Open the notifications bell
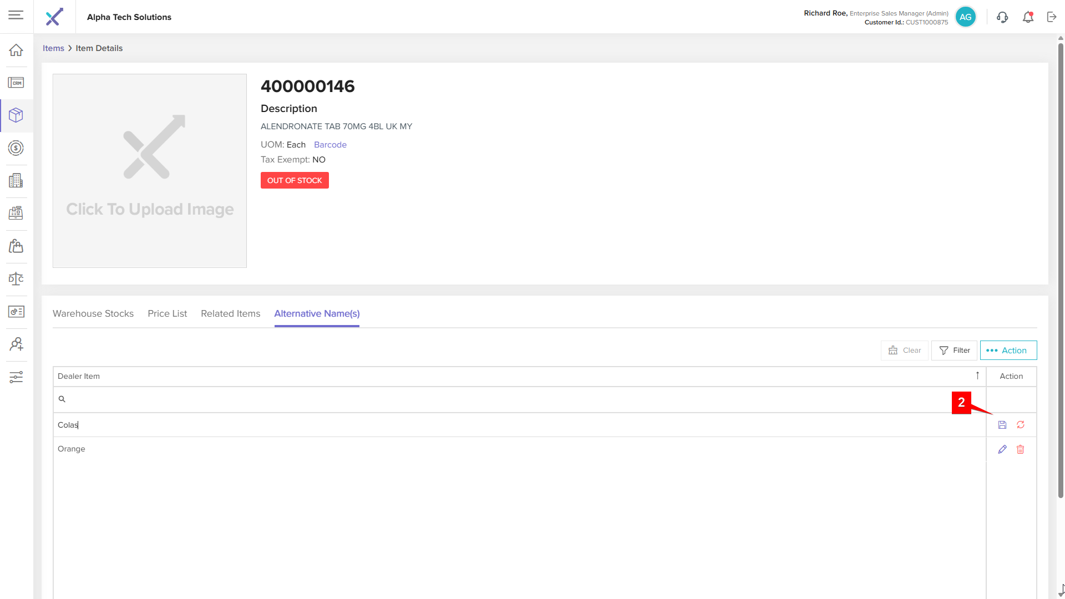 coord(1028,17)
